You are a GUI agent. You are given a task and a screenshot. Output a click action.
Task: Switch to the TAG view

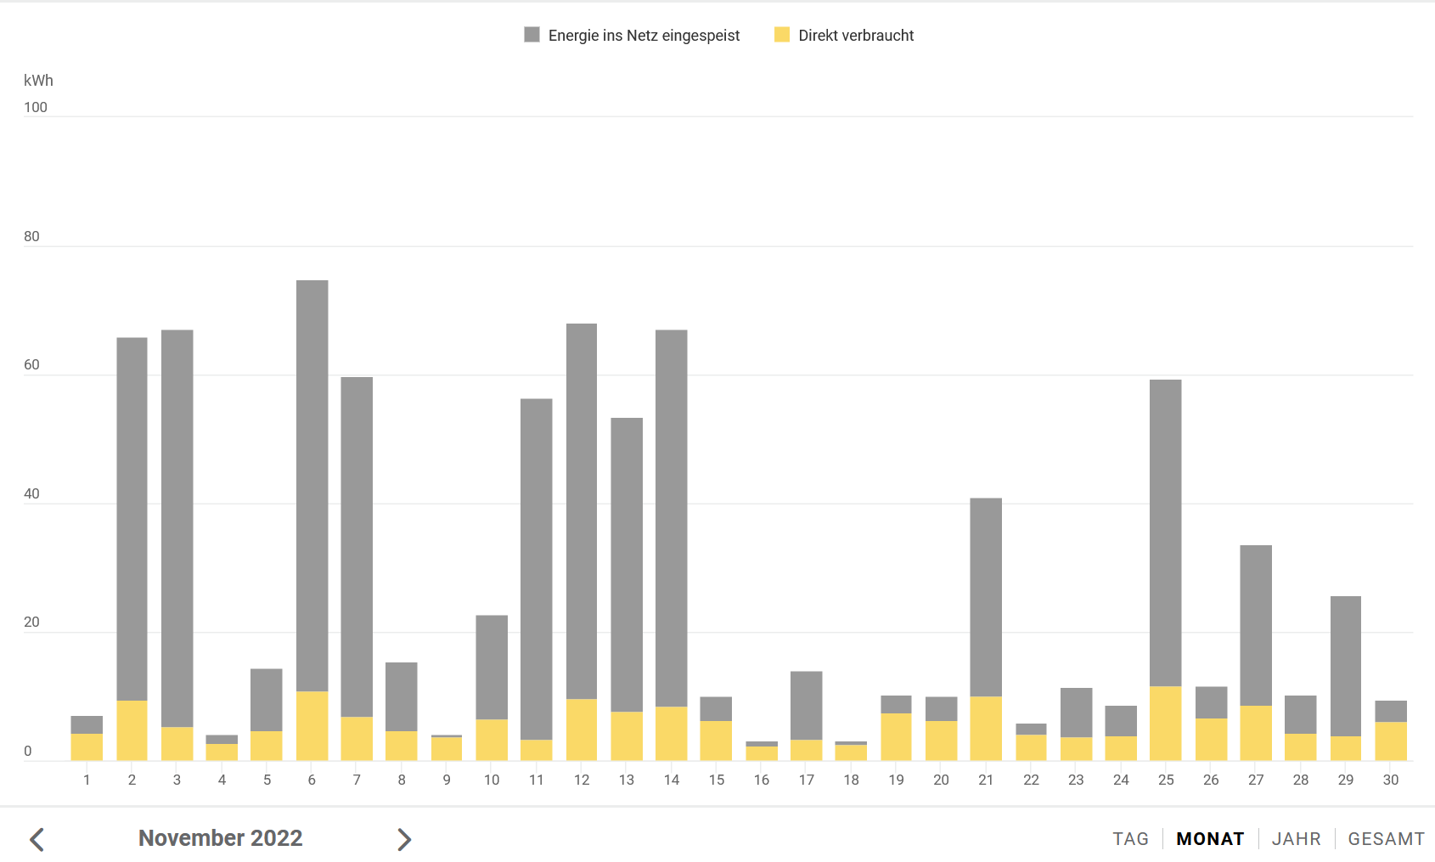click(x=1130, y=839)
